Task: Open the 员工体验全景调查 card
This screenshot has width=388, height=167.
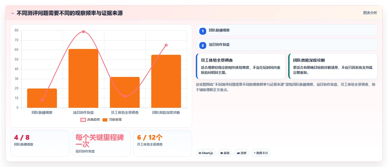Action: pos(241,66)
